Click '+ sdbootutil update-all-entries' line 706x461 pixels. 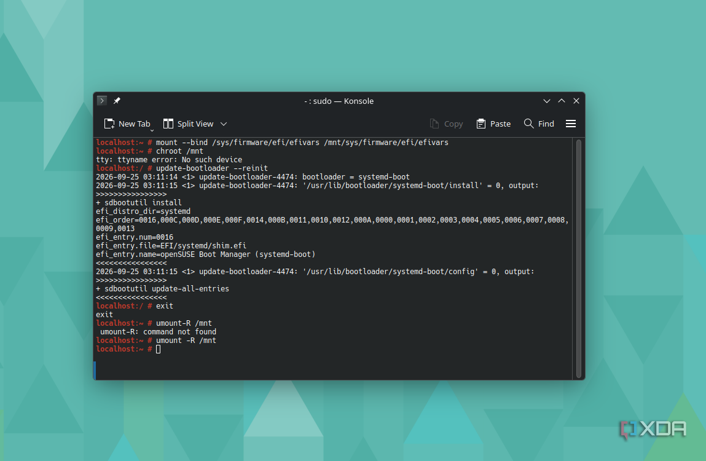[x=163, y=289]
